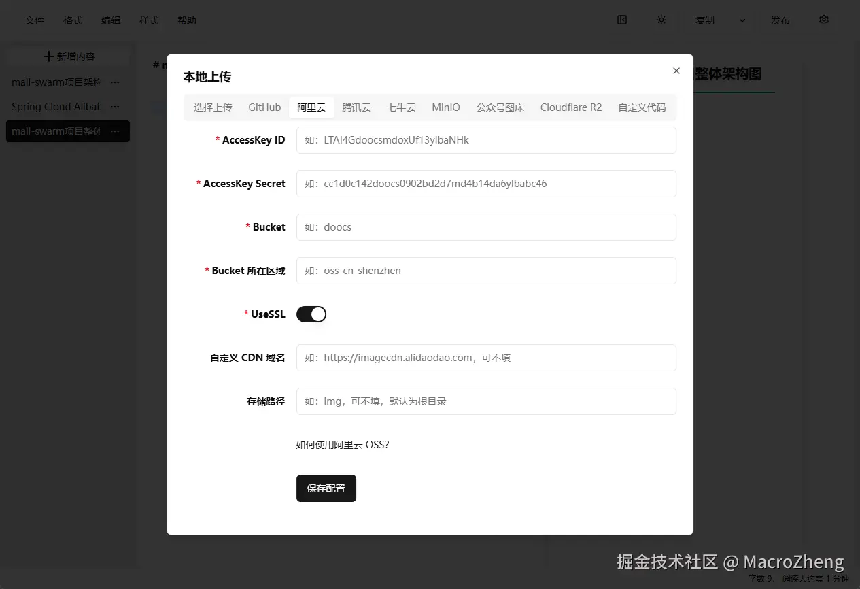This screenshot has height=589, width=860.
Task: Focus the AccessKey ID input field
Action: coord(486,140)
